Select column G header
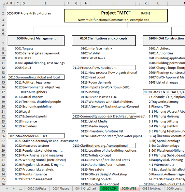This screenshot has height=192, width=185. tap(76, 3)
